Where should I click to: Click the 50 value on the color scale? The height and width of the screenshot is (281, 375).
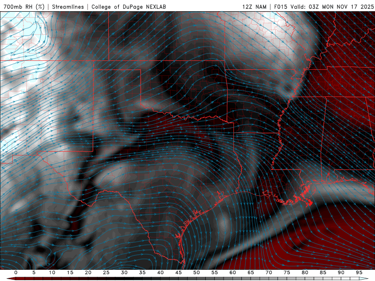(x=196, y=273)
